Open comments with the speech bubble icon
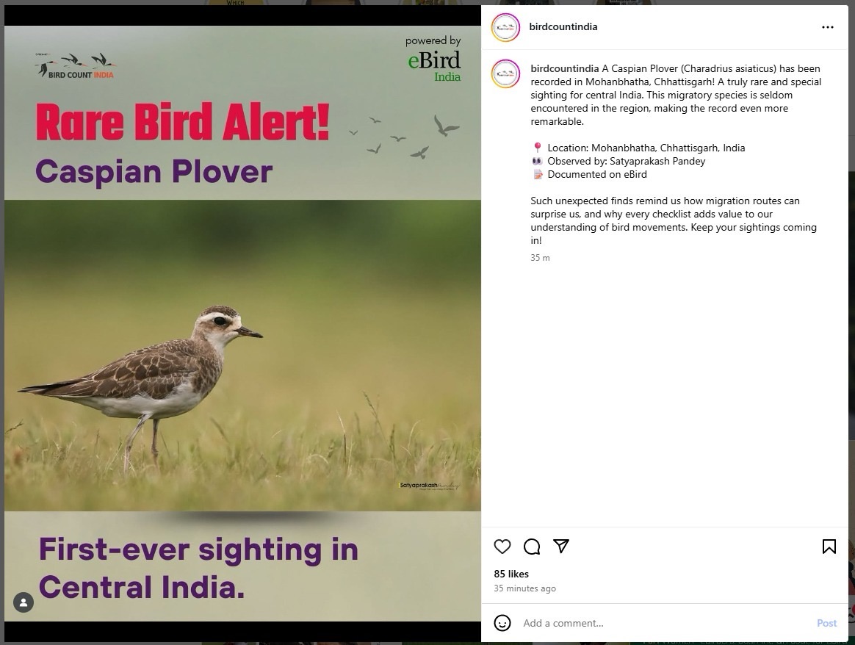 532,547
